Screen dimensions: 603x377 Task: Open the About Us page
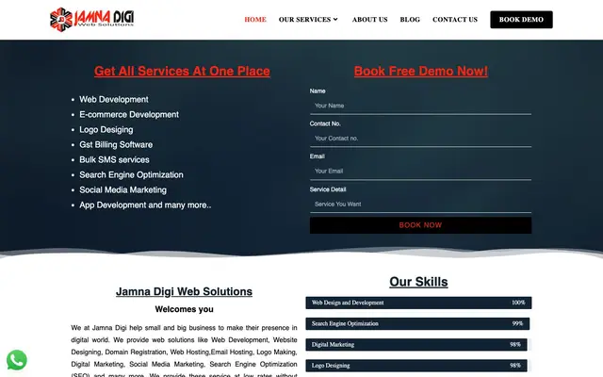pos(369,20)
